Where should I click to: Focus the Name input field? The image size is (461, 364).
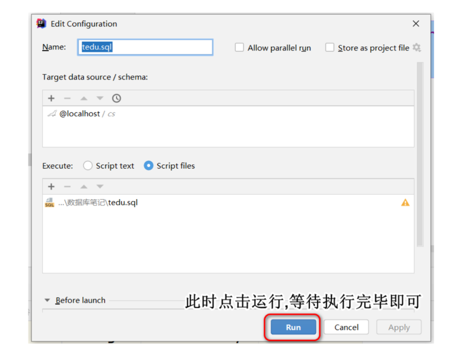(145, 47)
